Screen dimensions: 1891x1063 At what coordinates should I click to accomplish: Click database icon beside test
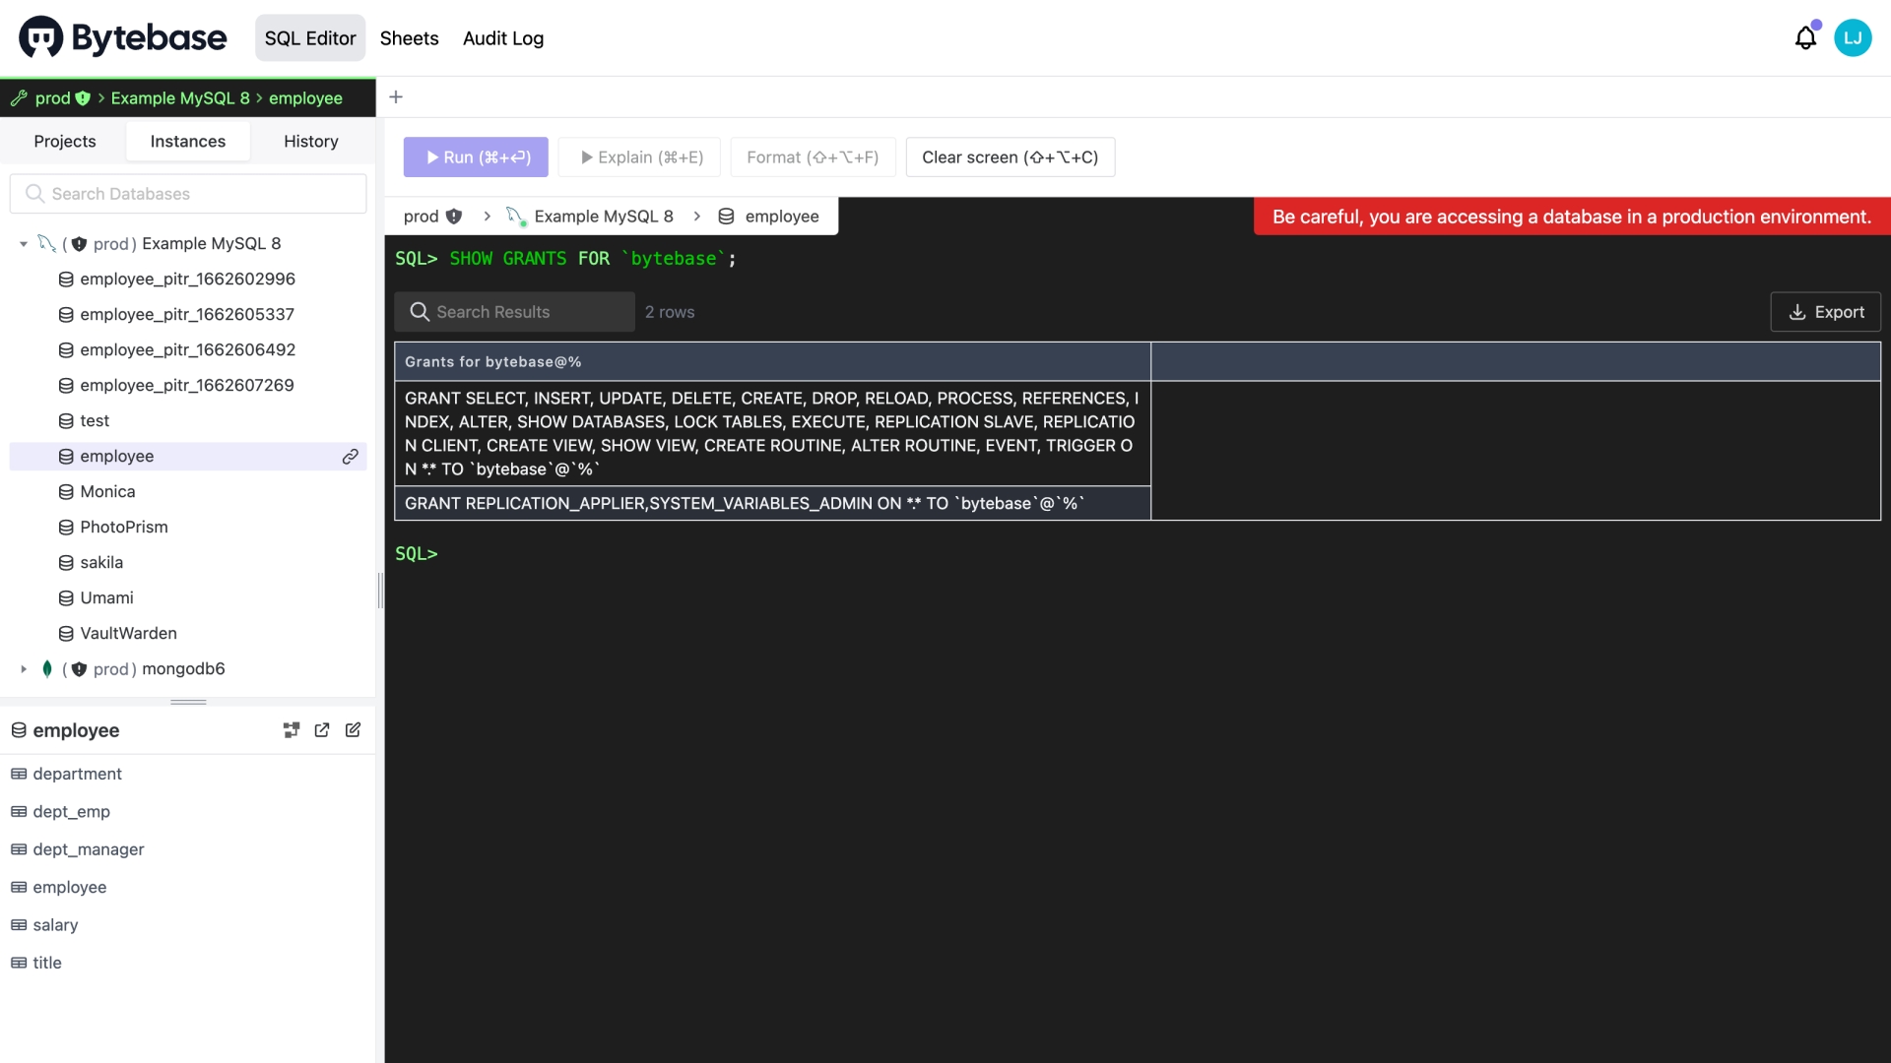click(x=66, y=421)
